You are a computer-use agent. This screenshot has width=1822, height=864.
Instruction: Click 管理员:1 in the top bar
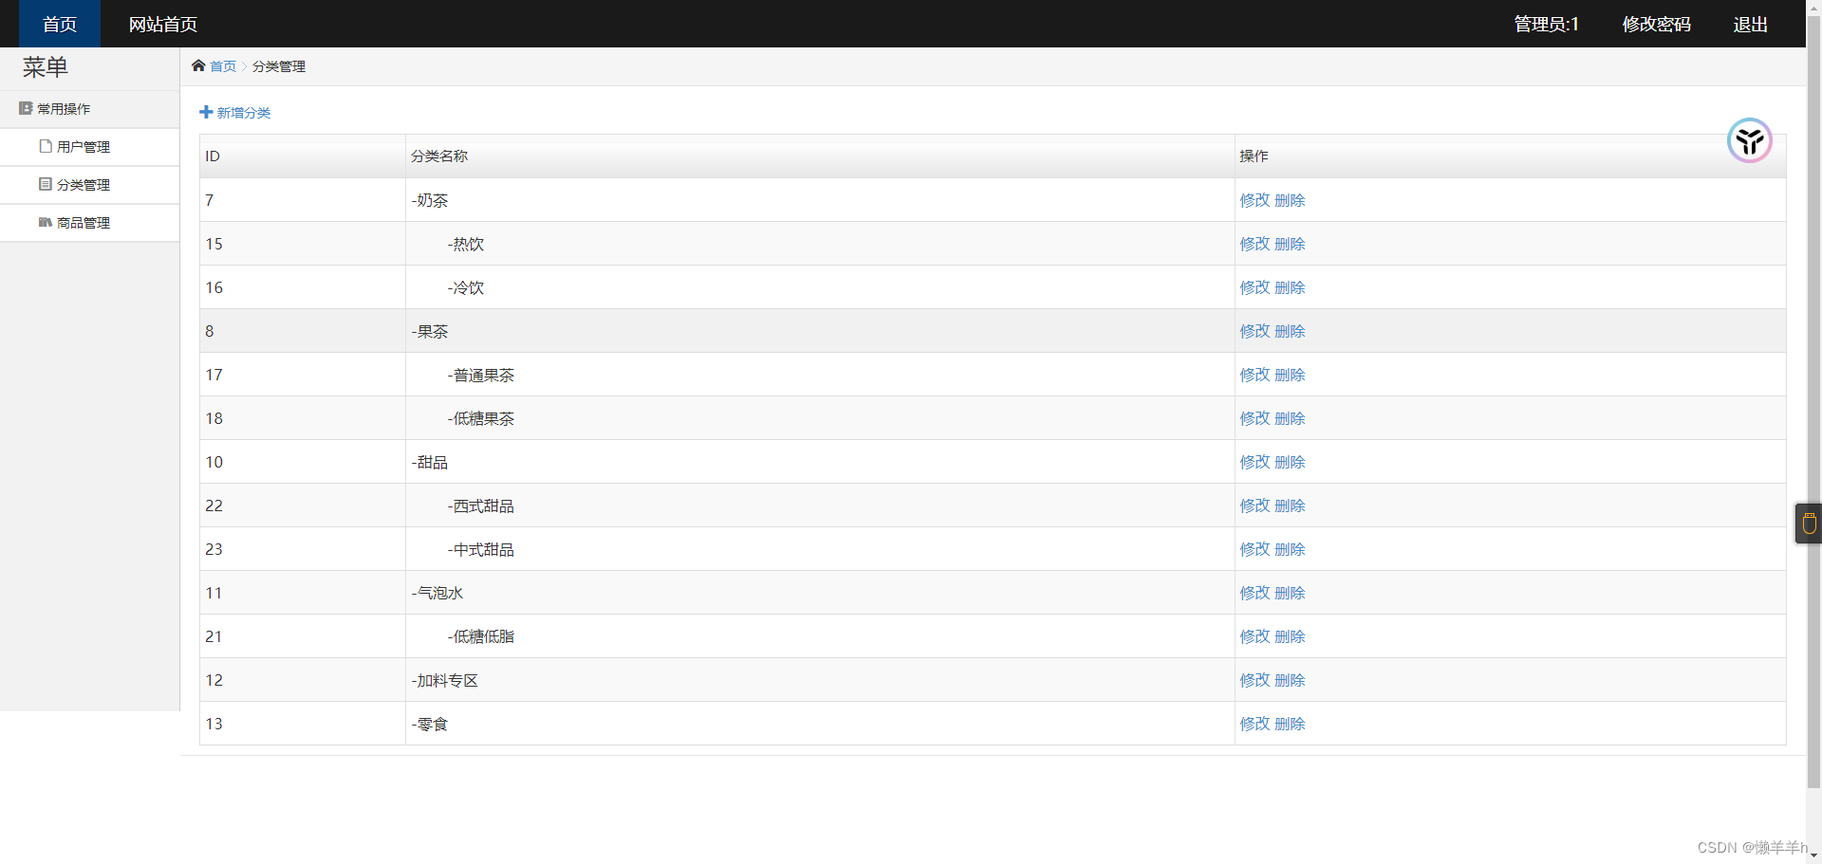click(1546, 24)
